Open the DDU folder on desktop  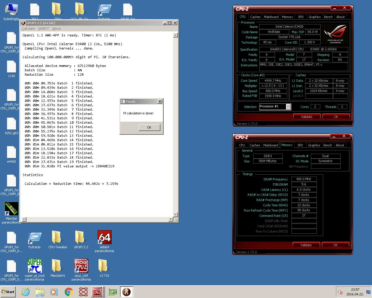pyautogui.click(x=58, y=11)
